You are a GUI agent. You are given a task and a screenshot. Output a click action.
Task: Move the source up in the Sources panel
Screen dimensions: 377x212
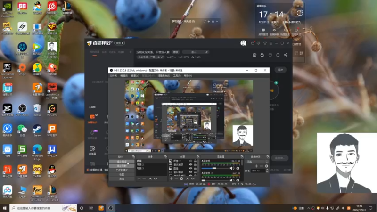click(x=188, y=179)
